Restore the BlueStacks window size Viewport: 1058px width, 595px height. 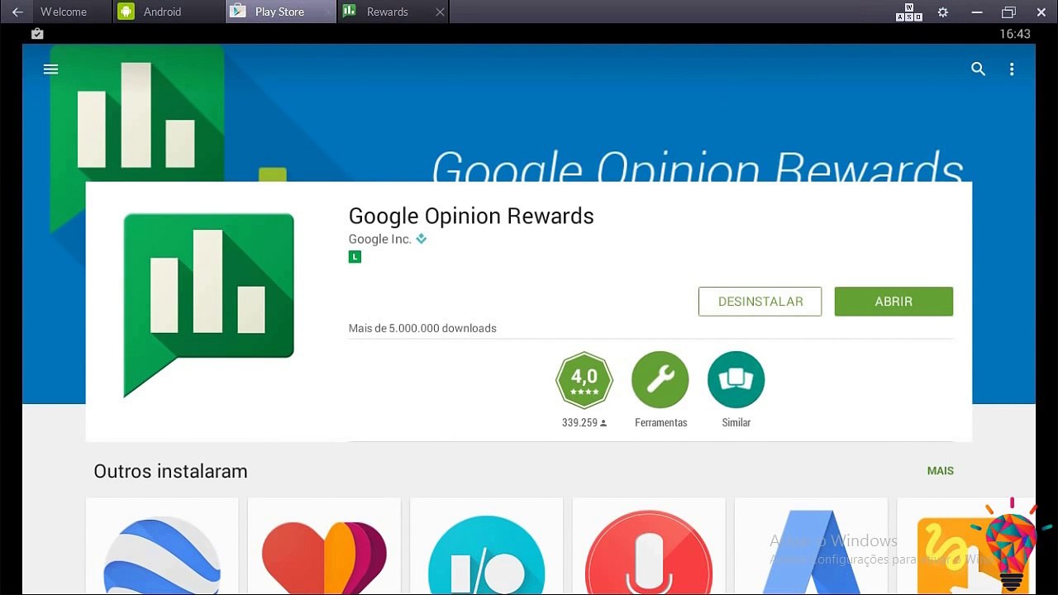1008,12
